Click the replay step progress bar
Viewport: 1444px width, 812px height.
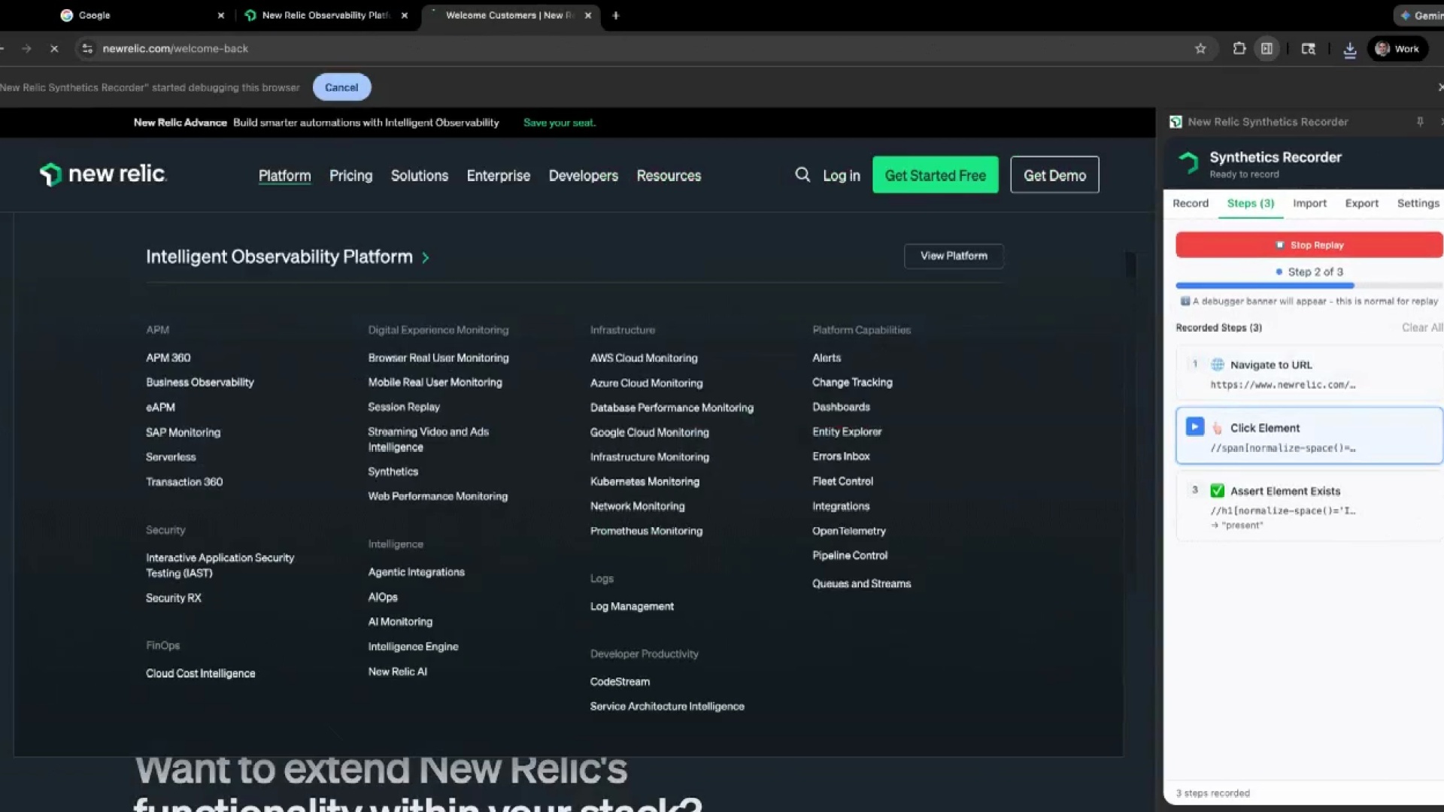point(1309,286)
